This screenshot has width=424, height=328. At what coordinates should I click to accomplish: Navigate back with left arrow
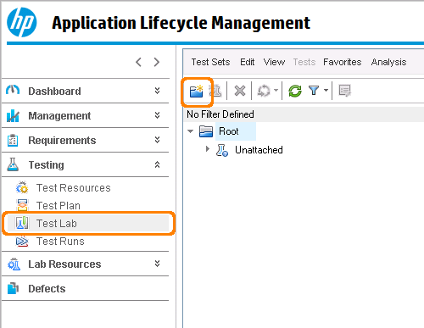coord(138,62)
